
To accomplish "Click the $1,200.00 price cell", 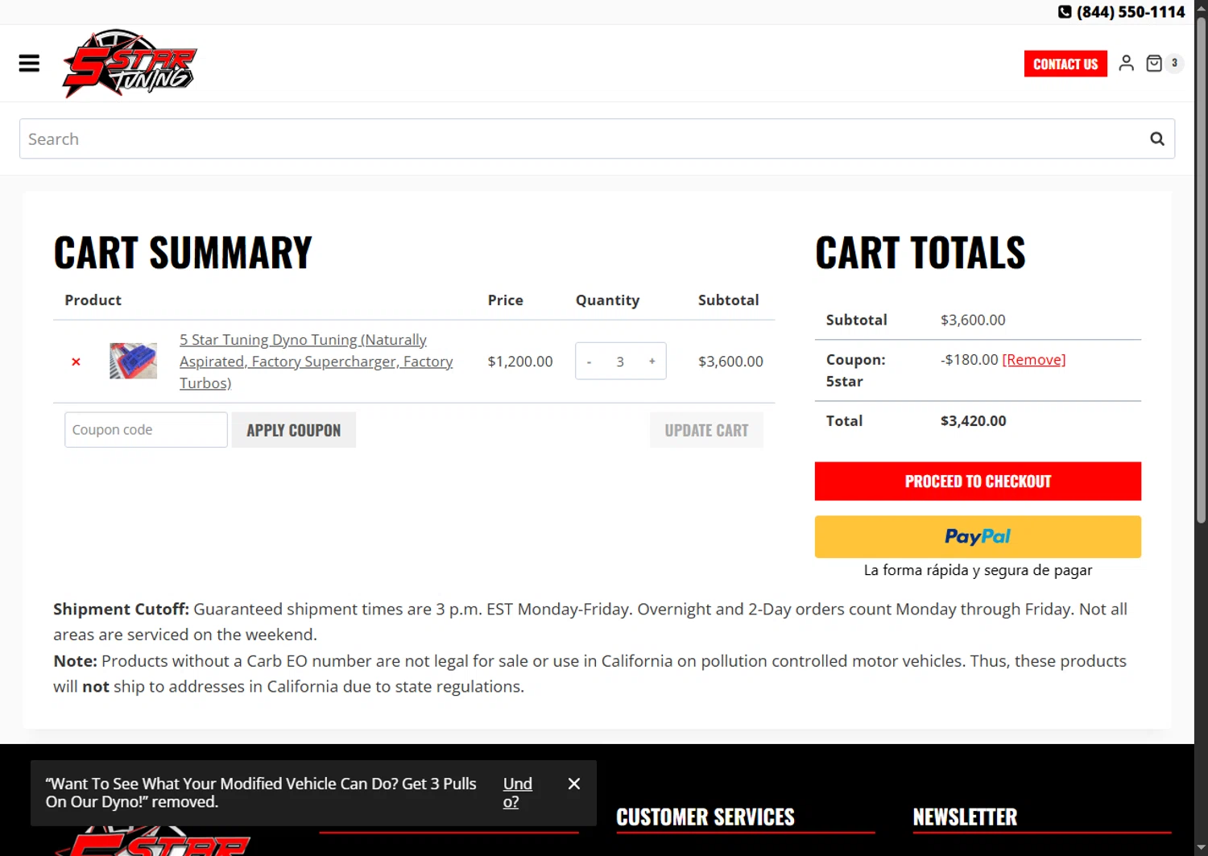I will click(520, 362).
